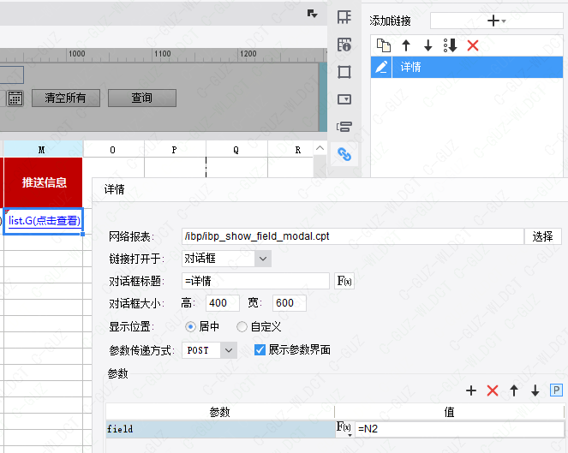The width and height of the screenshot is (568, 453).
Task: Open the POST transfer method dropdown
Action: [x=228, y=349]
